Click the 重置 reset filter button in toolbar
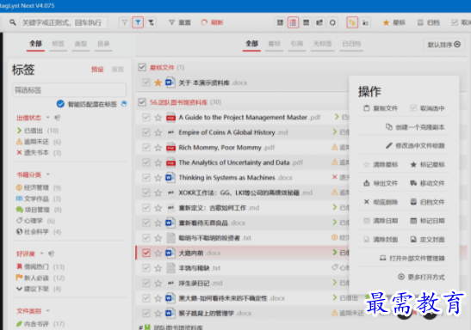The height and width of the screenshot is (330, 471). coord(180,22)
